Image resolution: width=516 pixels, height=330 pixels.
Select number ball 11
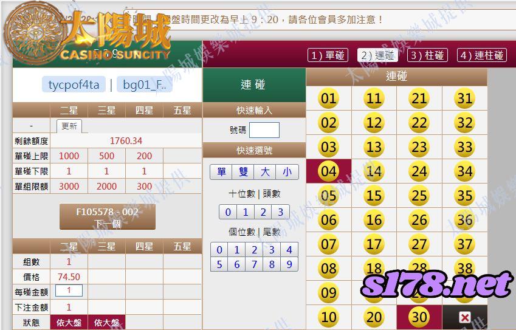click(x=374, y=98)
